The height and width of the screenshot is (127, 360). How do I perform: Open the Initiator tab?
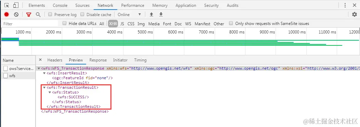coord(120,60)
